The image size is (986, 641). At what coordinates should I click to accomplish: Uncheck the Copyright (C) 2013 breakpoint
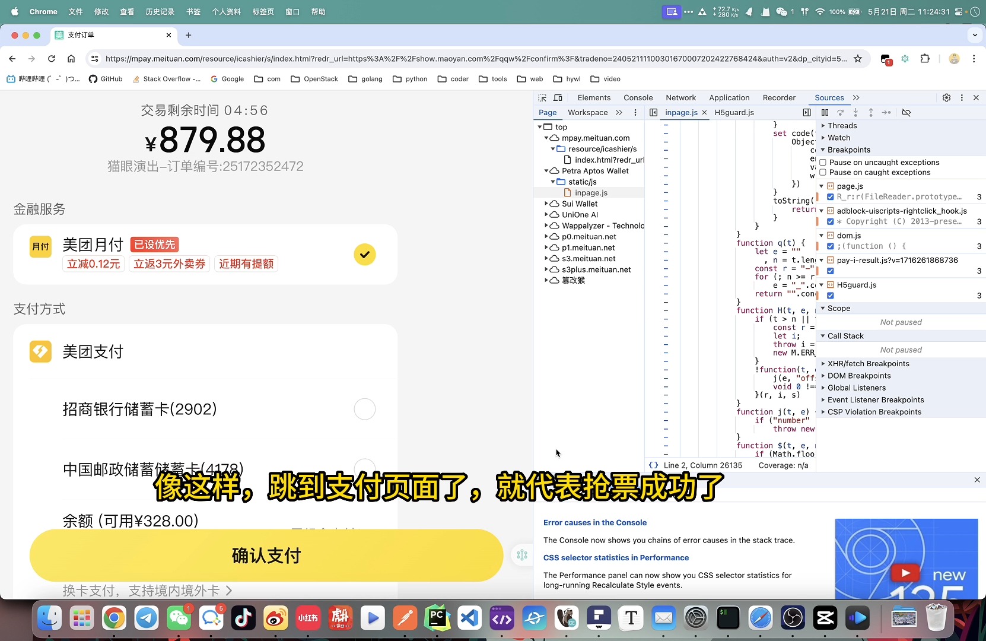(x=831, y=222)
